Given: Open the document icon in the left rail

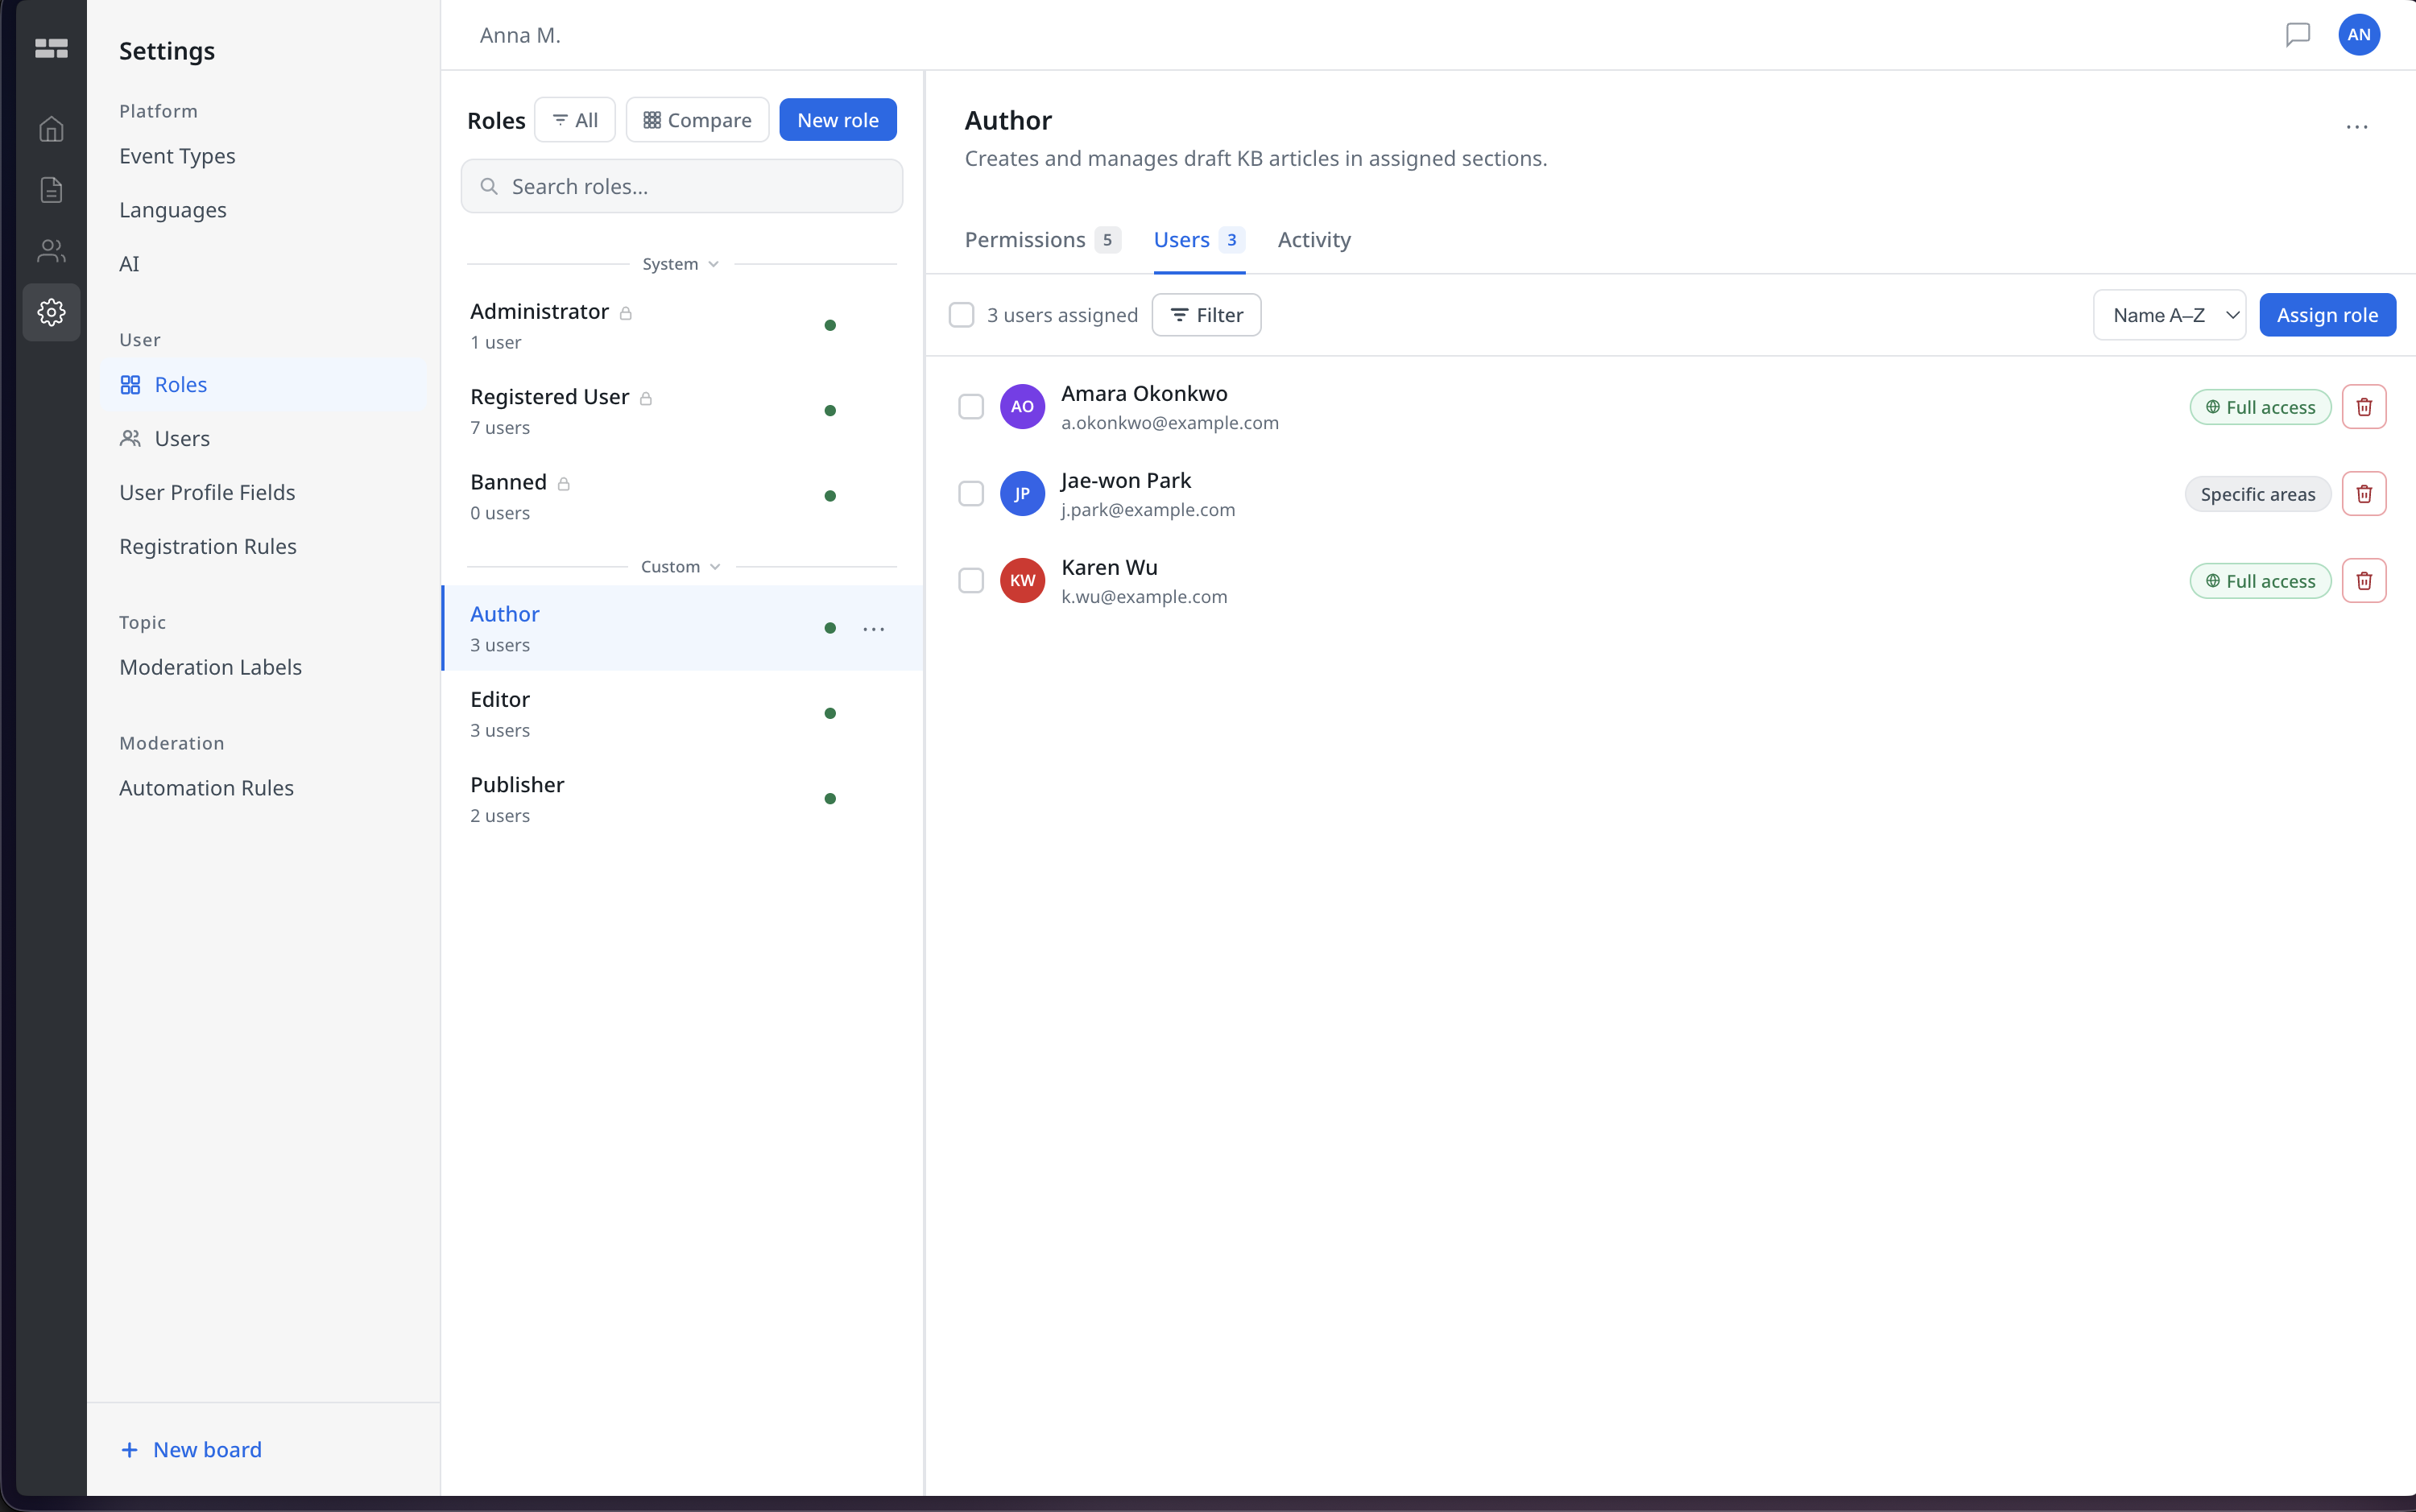Looking at the screenshot, I should [x=51, y=190].
